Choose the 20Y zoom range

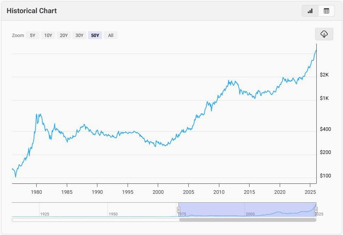tap(64, 35)
